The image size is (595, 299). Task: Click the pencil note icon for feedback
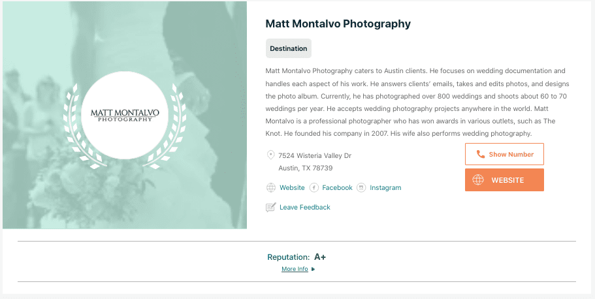(271, 208)
